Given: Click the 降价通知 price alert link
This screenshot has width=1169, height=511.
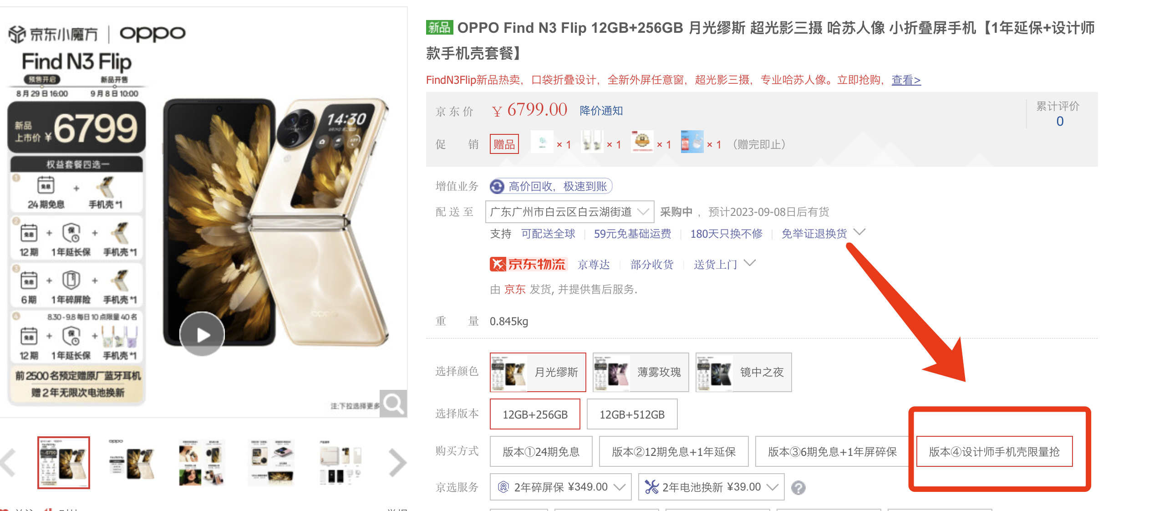Looking at the screenshot, I should (x=601, y=111).
